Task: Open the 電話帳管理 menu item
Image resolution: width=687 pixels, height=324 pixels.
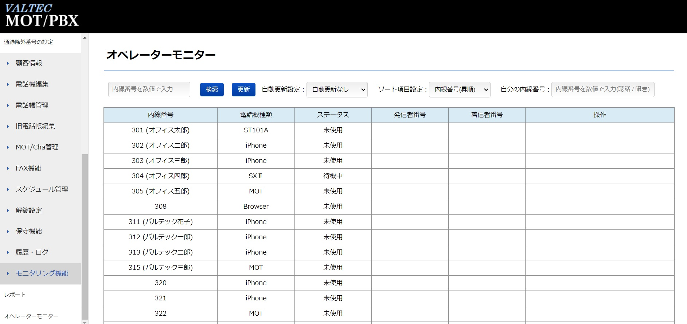Action: coord(32,105)
